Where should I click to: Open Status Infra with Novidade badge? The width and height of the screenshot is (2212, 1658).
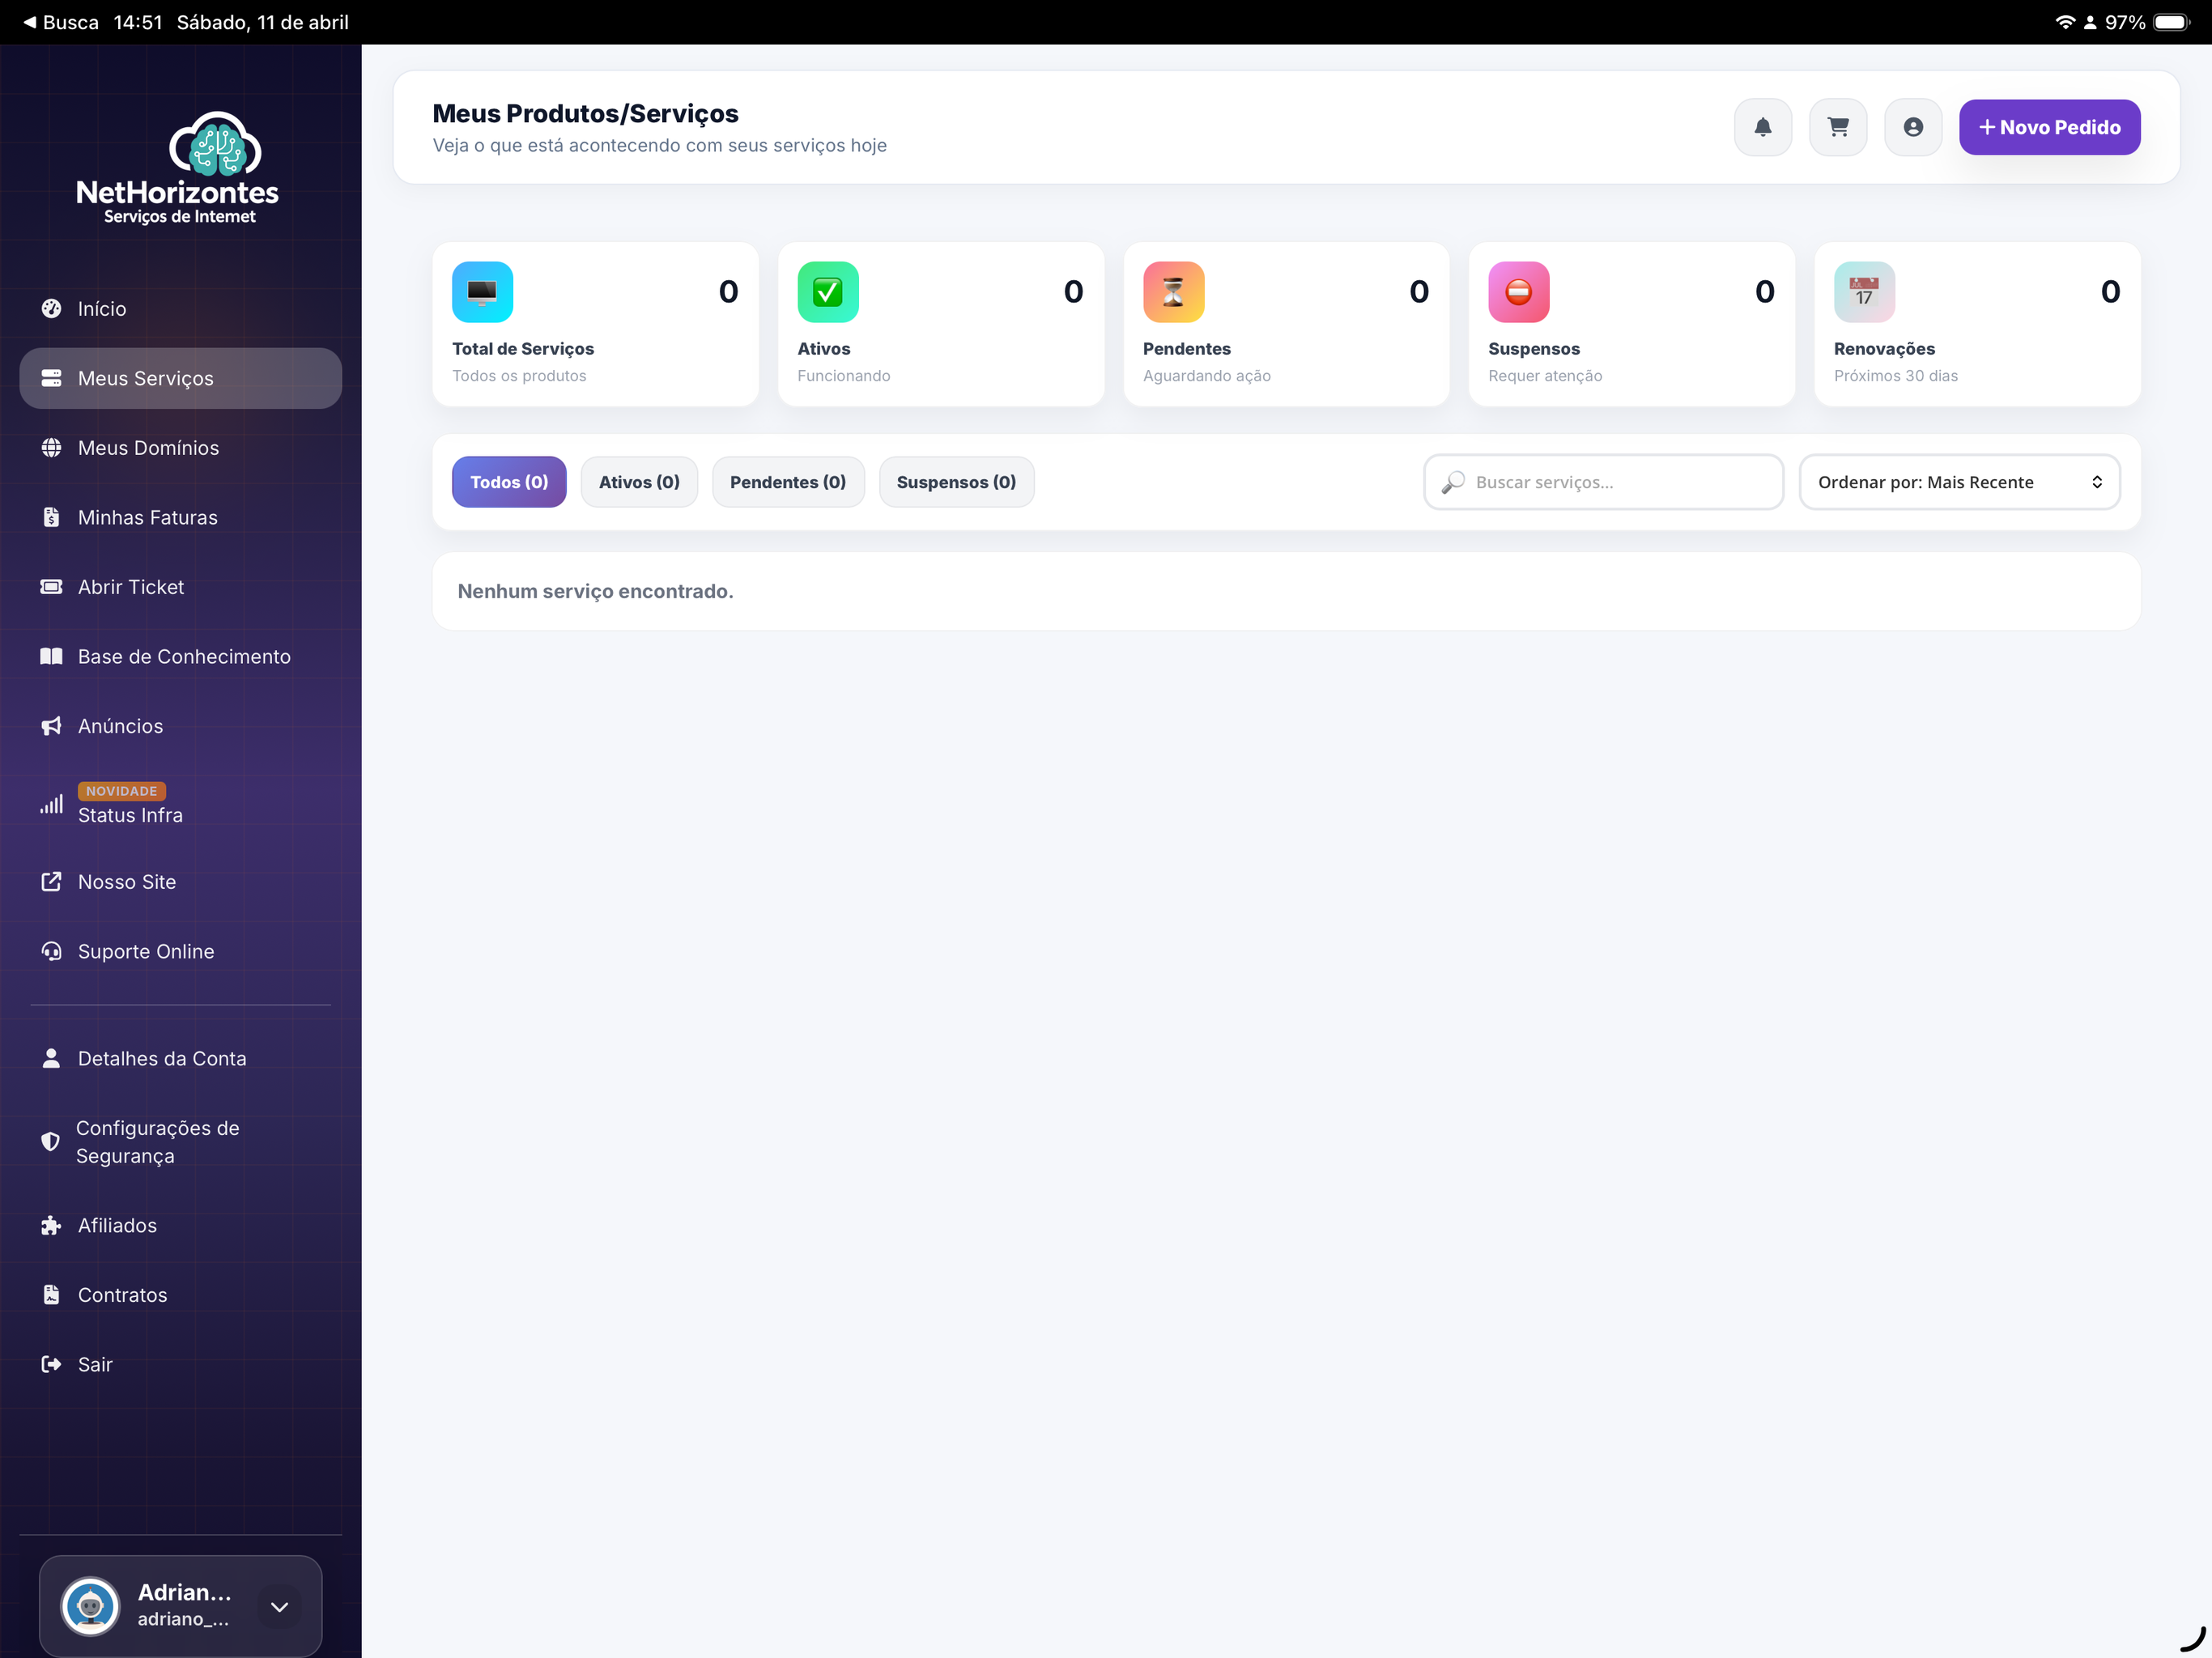click(x=130, y=815)
